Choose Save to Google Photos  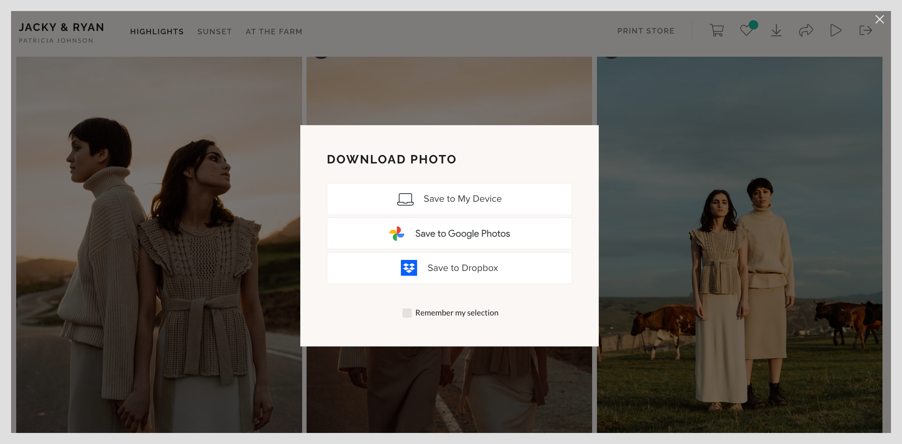pyautogui.click(x=449, y=233)
